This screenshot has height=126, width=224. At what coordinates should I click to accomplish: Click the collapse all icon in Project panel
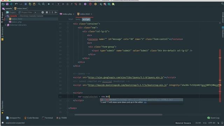click(47, 12)
